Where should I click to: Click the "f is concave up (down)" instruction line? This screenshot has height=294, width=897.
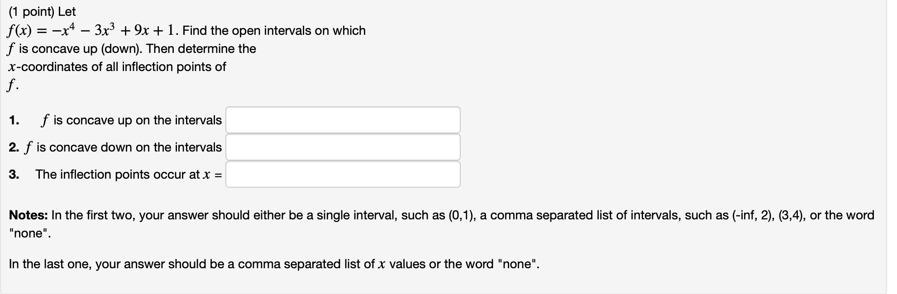click(132, 49)
